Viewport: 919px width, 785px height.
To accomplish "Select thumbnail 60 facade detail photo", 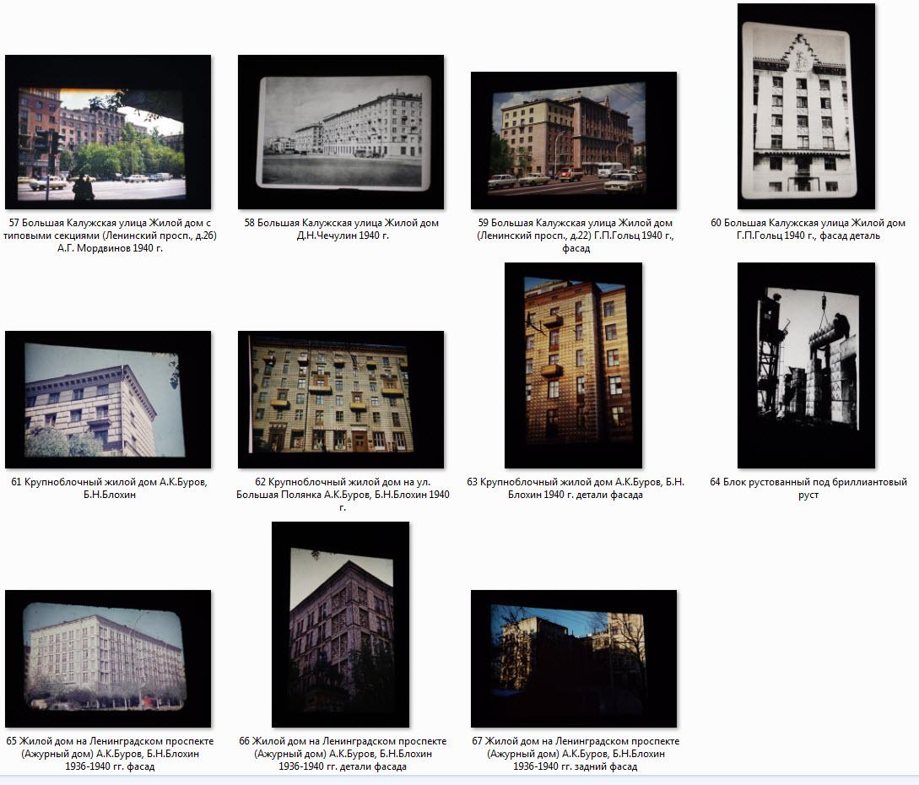I will 806,106.
